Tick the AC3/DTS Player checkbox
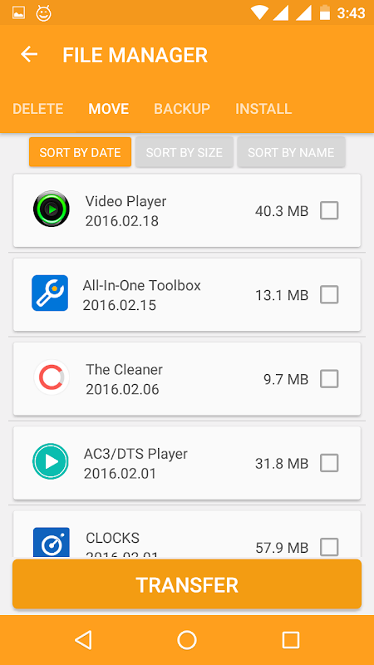374x665 pixels. click(329, 463)
